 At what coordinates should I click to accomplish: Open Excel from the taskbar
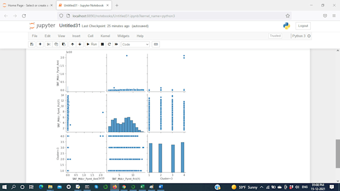point(142,187)
